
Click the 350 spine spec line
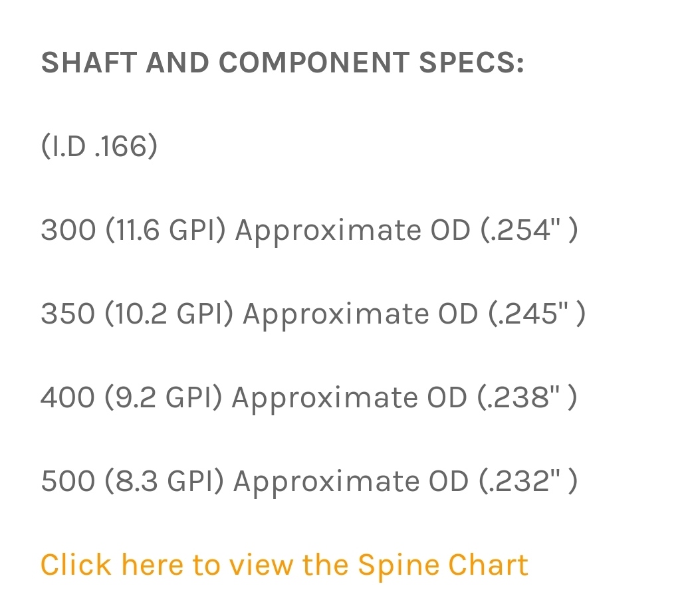tap(313, 314)
